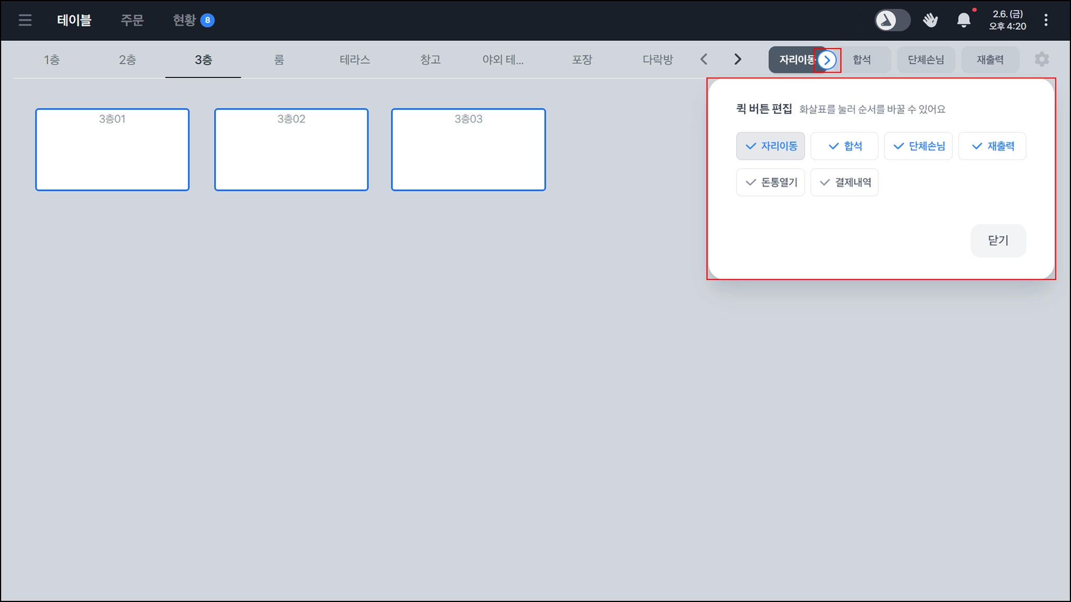The image size is (1071, 602).
Task: Click the waving hand icon
Action: pos(930,20)
